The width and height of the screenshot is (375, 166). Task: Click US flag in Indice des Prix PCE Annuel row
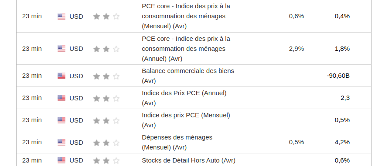point(61,98)
